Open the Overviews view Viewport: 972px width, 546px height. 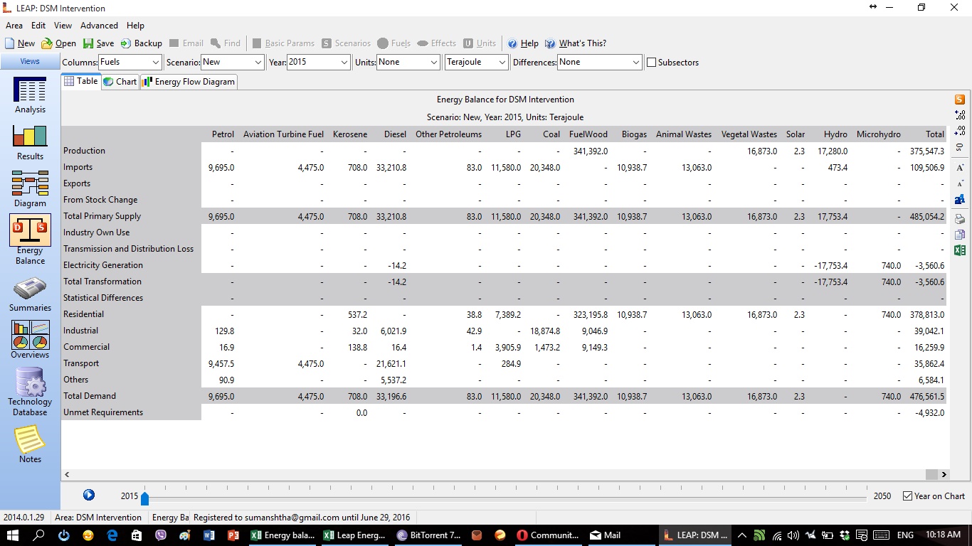click(x=30, y=340)
